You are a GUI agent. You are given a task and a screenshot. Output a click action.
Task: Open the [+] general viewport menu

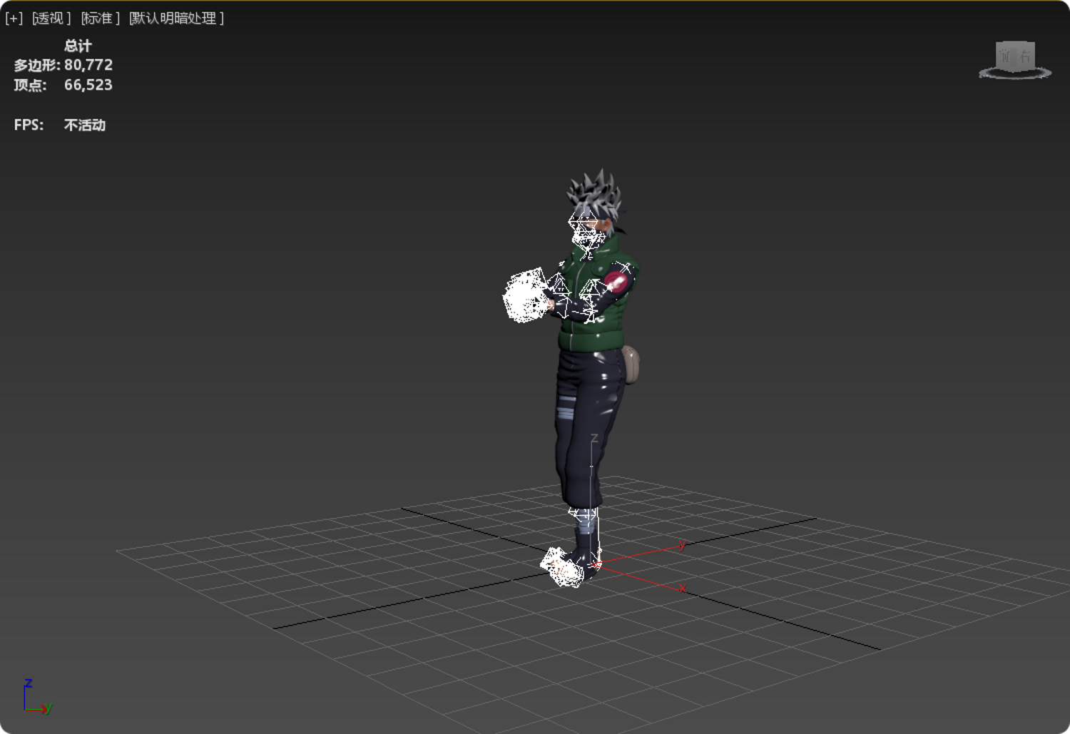[x=14, y=19]
